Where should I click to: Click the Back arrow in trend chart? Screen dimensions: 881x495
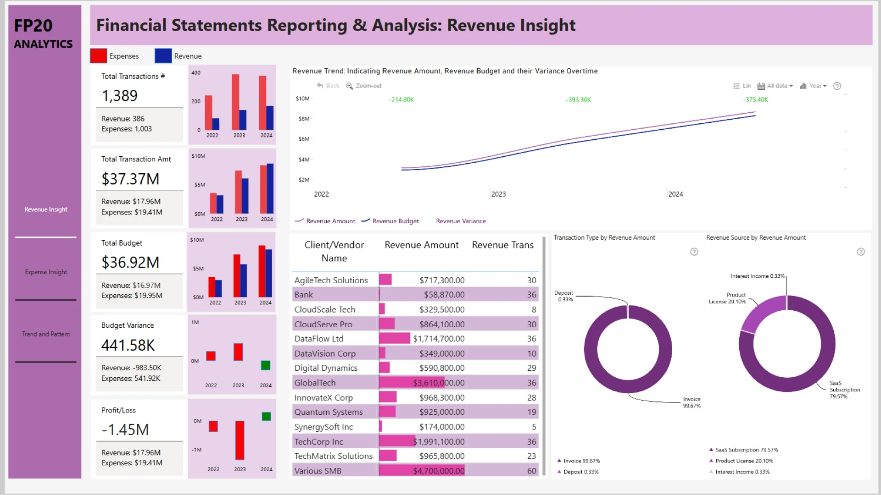[320, 86]
